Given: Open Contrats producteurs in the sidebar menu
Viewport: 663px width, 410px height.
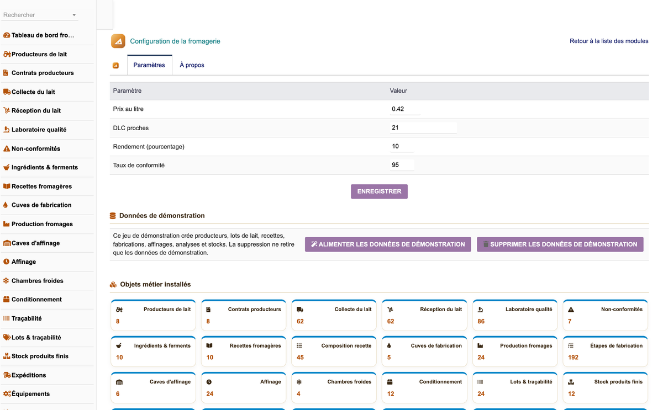Looking at the screenshot, I should tap(43, 73).
